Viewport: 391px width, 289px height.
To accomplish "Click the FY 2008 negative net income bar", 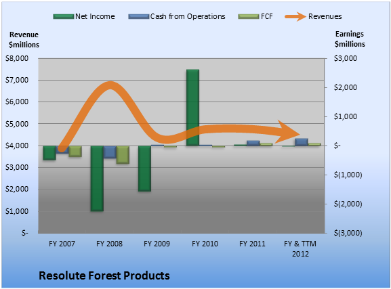I will click(x=98, y=179).
